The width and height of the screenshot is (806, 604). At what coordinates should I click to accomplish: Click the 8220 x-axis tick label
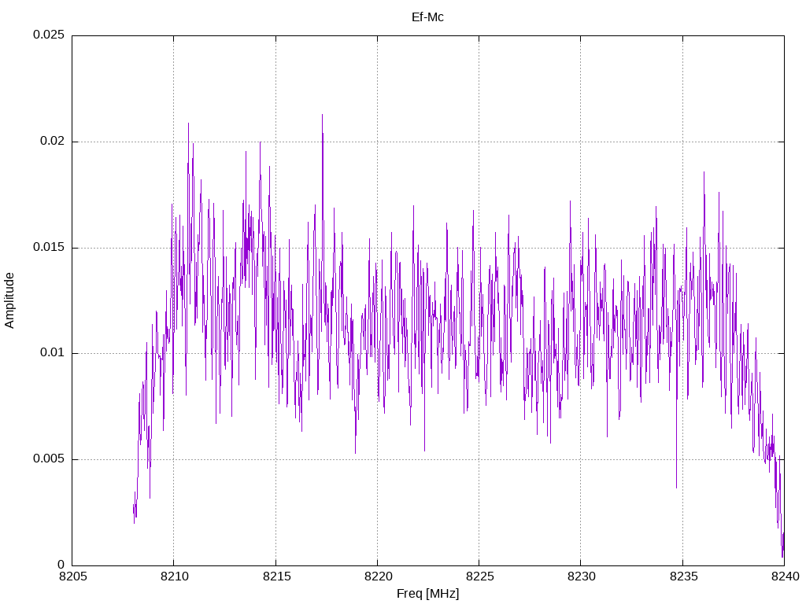379,576
